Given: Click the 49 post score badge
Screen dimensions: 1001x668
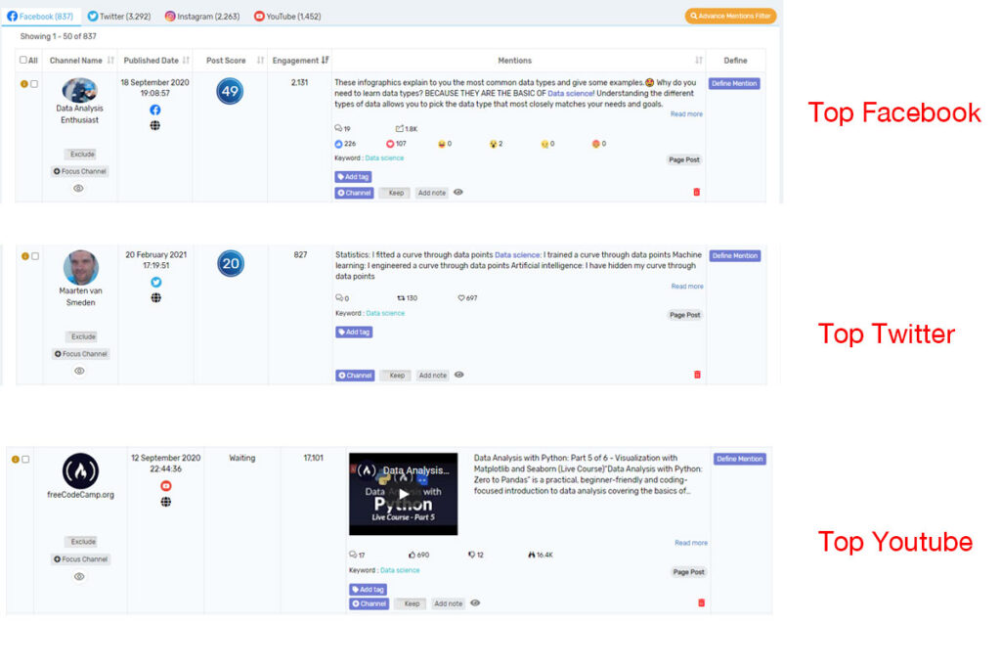Looking at the screenshot, I should (x=230, y=91).
